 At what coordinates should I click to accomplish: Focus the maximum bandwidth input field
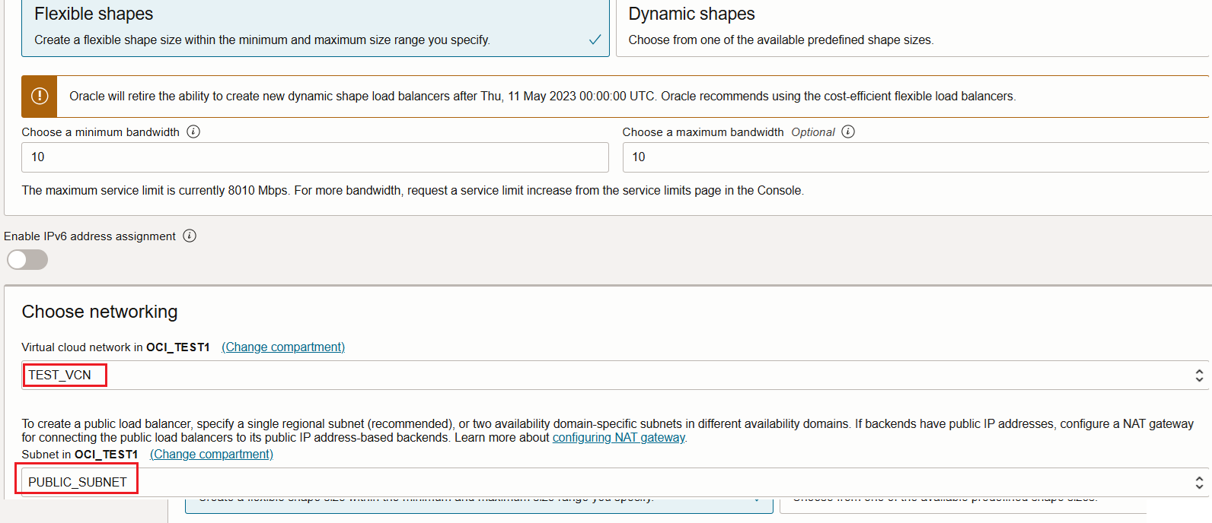click(x=914, y=157)
